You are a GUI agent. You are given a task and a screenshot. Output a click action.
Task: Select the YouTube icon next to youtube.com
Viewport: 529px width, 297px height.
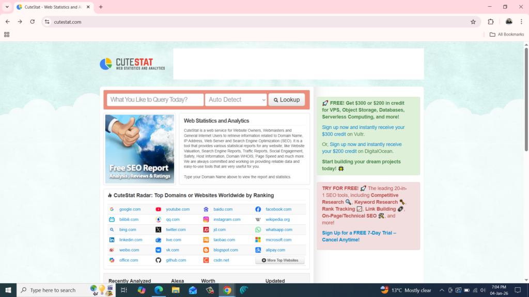[x=159, y=209]
